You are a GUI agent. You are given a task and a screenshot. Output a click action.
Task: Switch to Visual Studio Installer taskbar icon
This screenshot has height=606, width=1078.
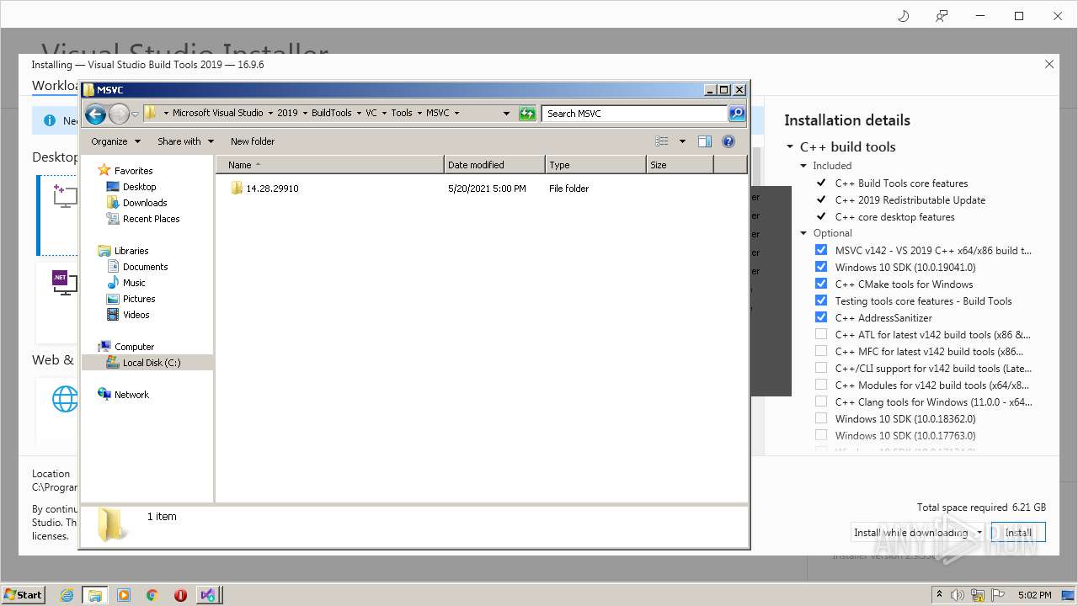208,595
